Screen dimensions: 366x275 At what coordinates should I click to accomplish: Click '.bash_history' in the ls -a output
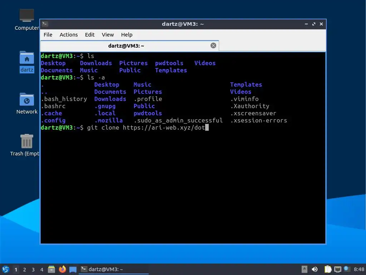64,99
